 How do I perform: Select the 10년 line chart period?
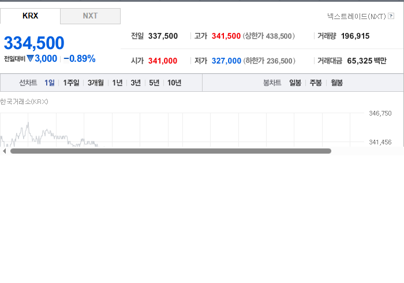pyautogui.click(x=174, y=83)
